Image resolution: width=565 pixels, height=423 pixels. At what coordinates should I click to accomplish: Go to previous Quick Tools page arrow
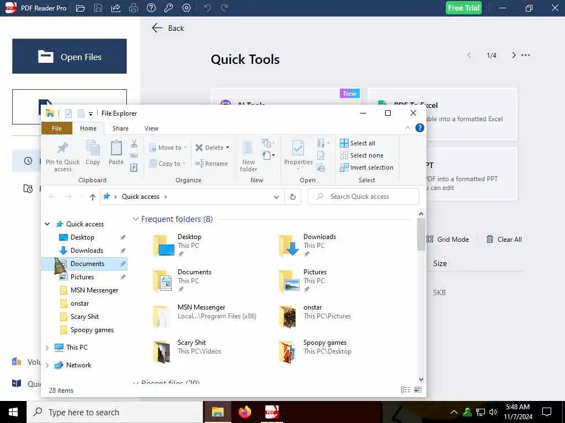[469, 55]
